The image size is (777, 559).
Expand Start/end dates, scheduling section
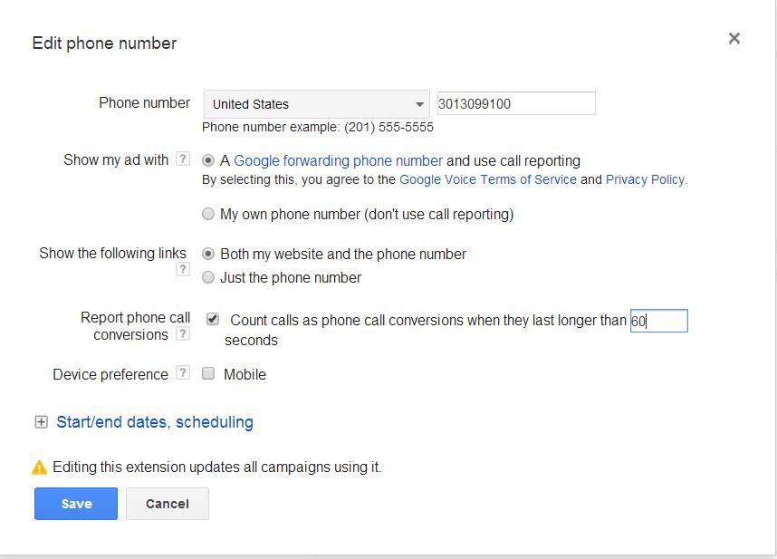[x=155, y=422]
